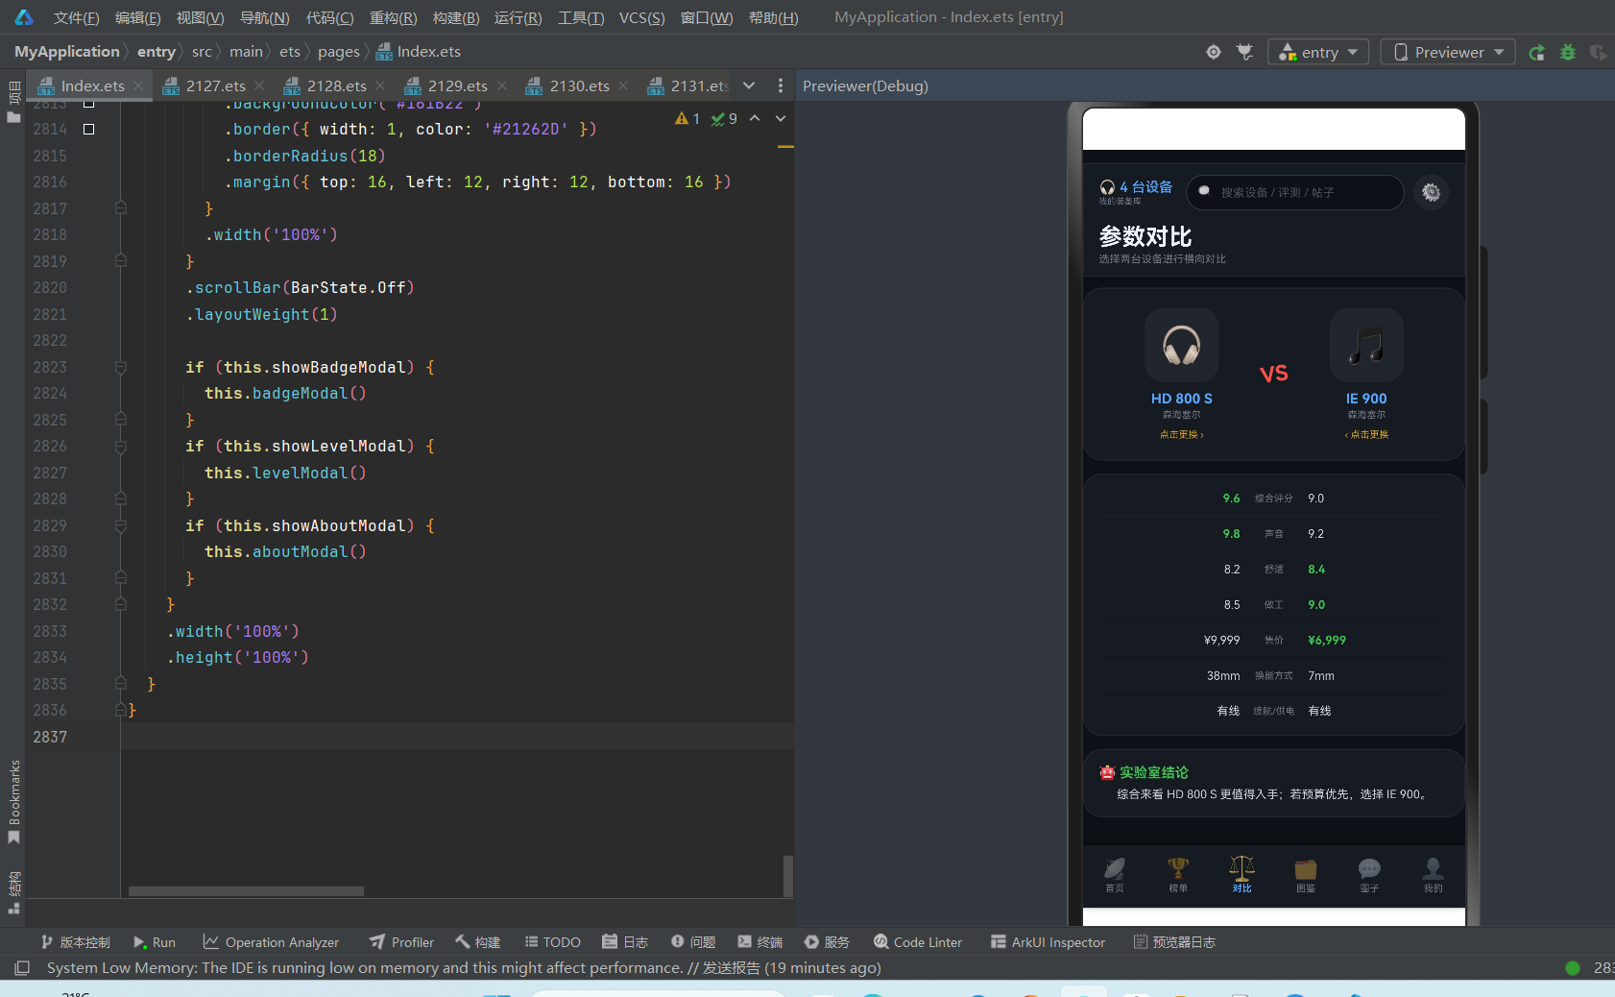
Task: Toggle tool window quick-access icon in status bar
Action: point(22,967)
